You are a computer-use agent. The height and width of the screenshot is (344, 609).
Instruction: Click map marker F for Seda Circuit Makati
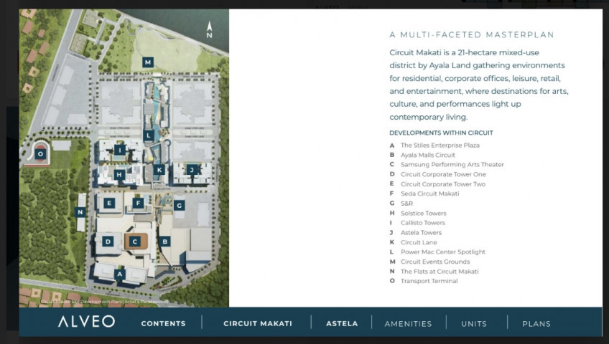click(x=138, y=203)
